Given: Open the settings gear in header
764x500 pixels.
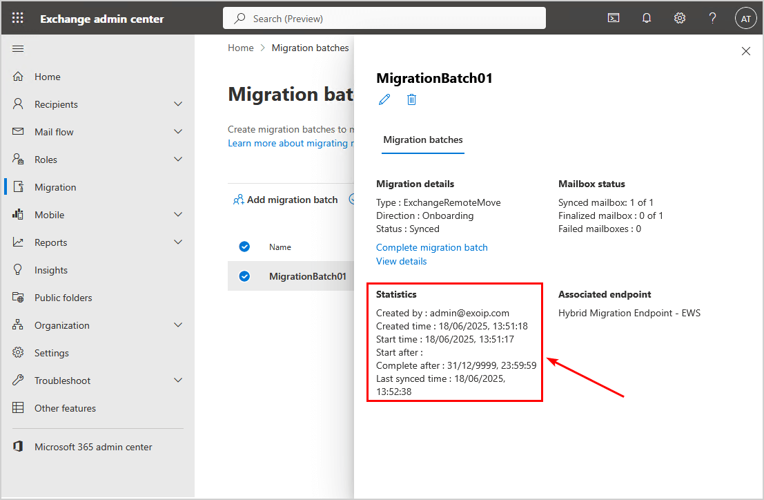Looking at the screenshot, I should point(680,19).
